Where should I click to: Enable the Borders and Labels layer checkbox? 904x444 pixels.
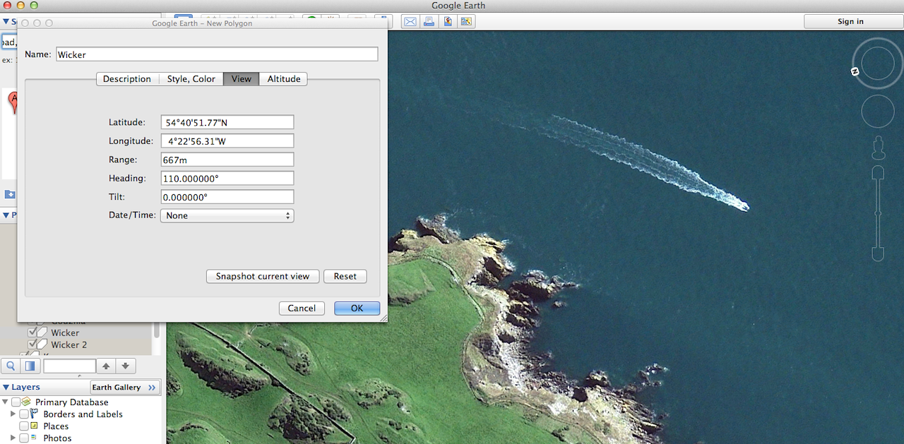coord(24,414)
